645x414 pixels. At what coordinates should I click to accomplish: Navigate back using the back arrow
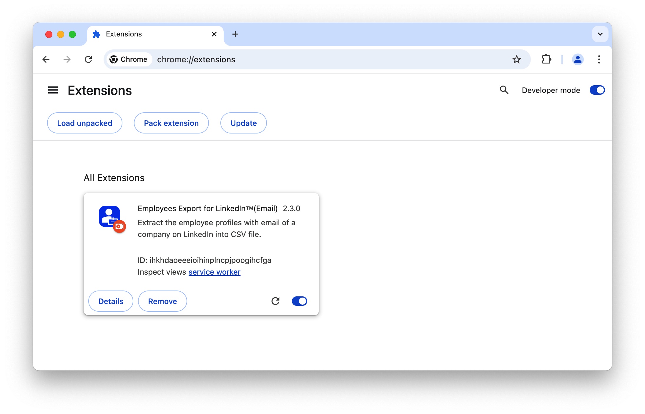[x=46, y=59]
